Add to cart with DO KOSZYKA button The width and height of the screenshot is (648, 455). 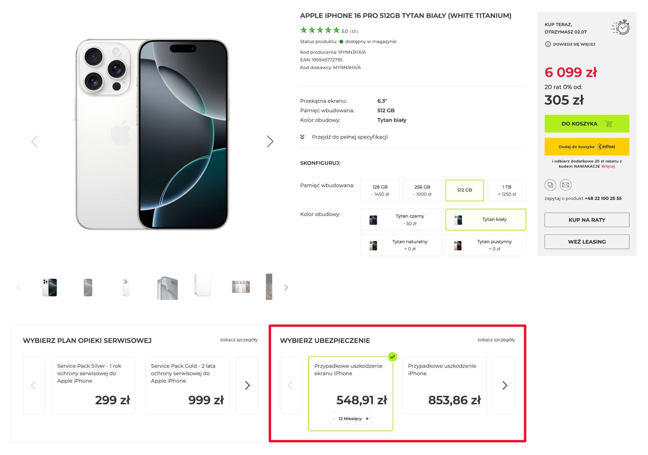(x=586, y=124)
